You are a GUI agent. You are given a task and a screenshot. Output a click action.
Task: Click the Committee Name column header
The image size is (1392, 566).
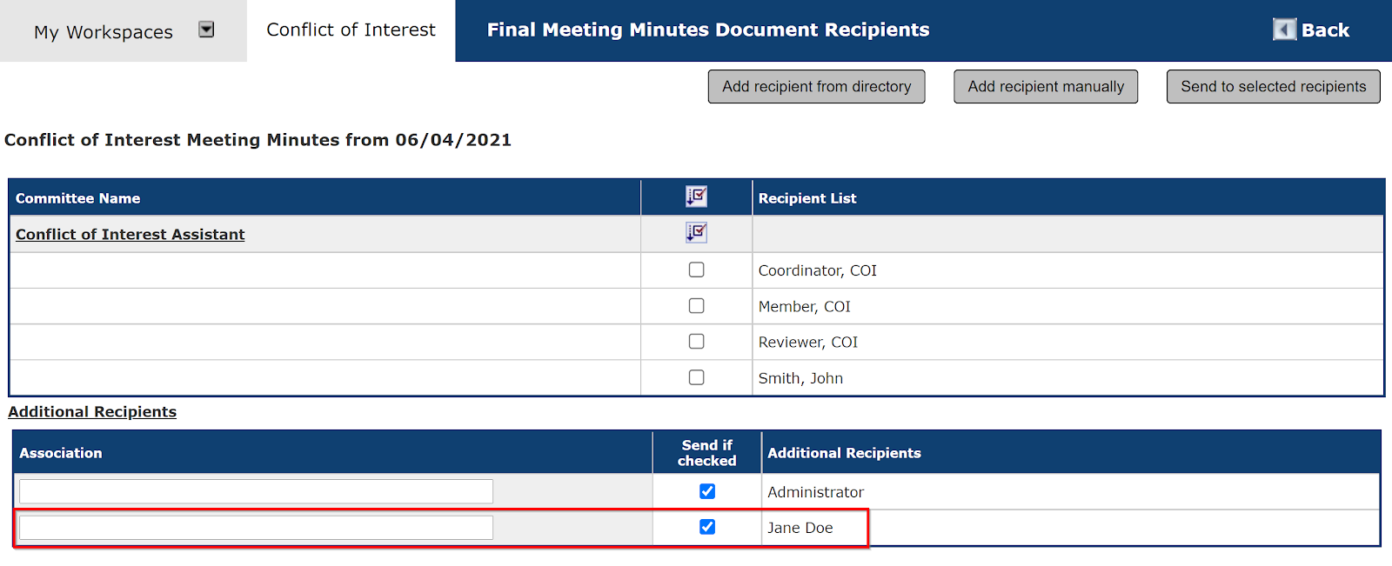pos(78,198)
